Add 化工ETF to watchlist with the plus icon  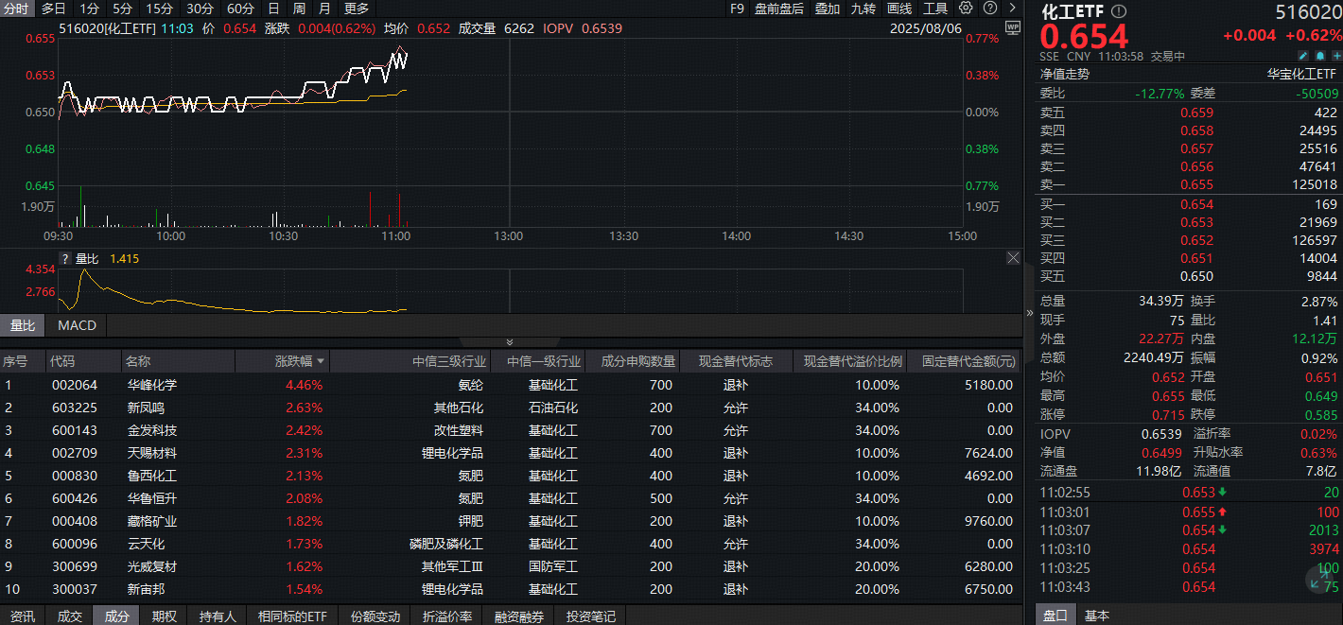tap(1336, 56)
